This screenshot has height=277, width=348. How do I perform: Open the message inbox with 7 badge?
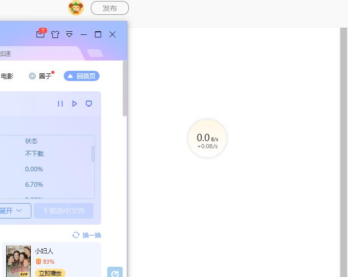coord(41,34)
